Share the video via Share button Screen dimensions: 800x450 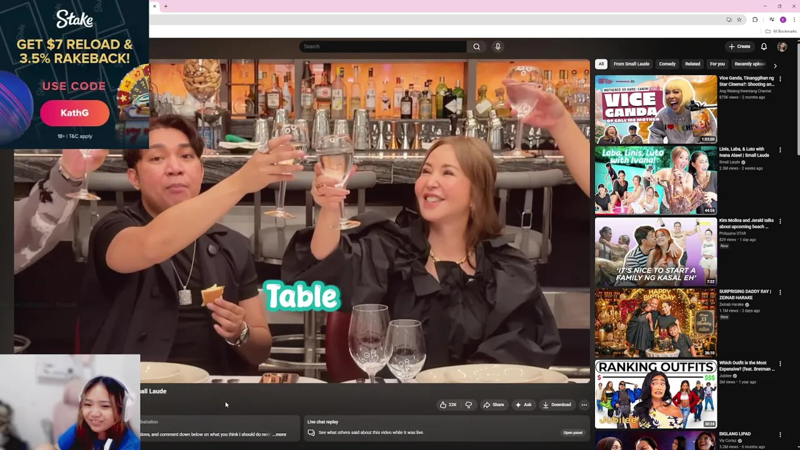494,404
